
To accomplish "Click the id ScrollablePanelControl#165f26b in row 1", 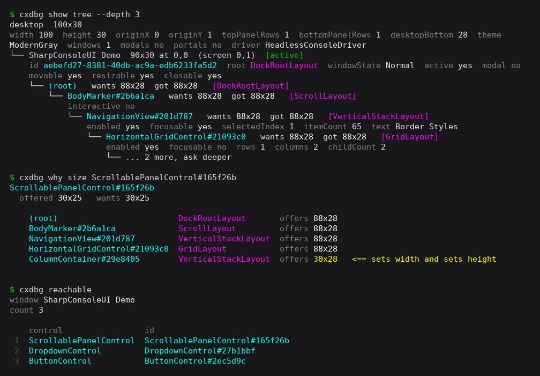I will point(217,341).
